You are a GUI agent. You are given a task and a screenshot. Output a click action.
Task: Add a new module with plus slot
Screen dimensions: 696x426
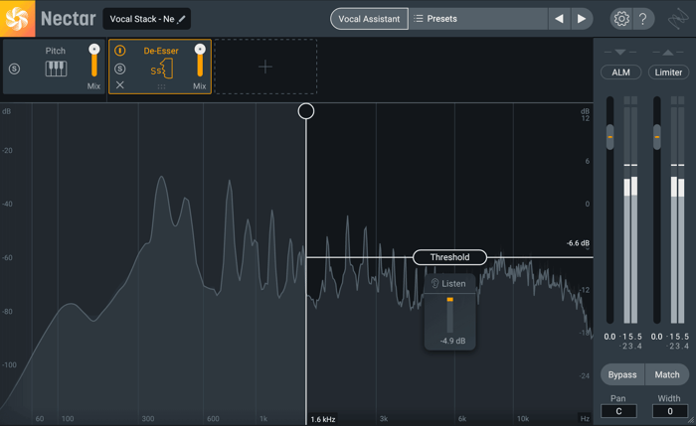click(x=265, y=67)
